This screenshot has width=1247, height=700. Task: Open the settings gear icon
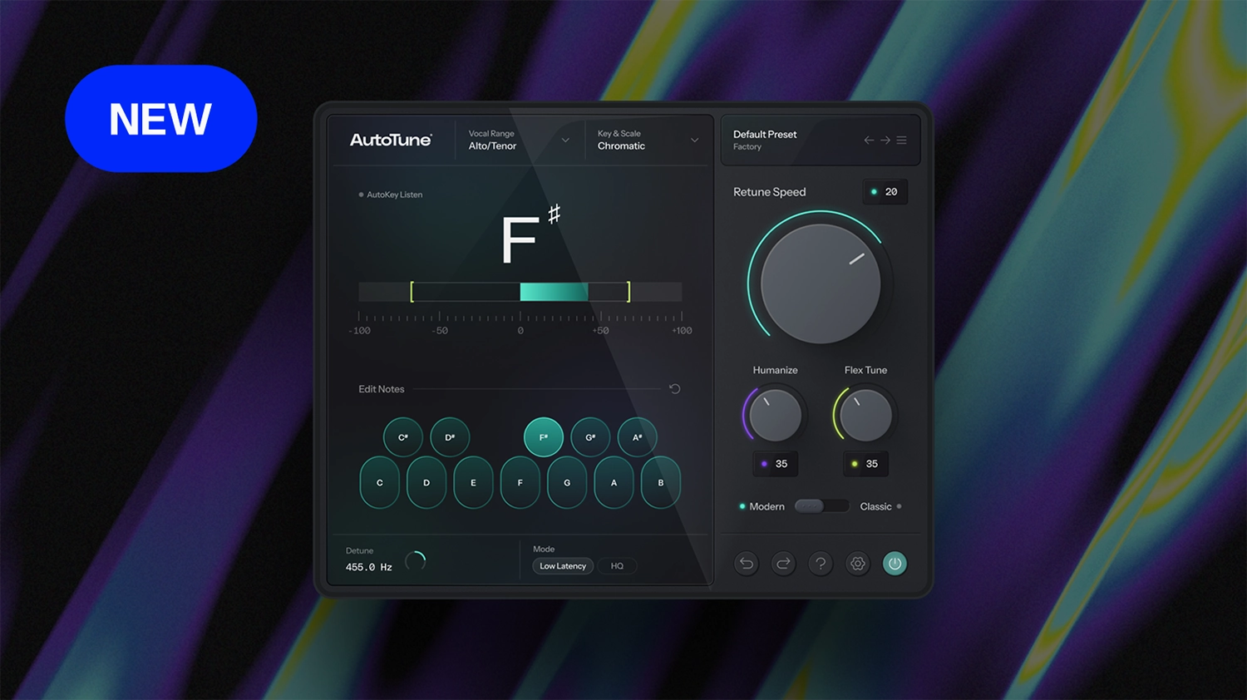857,563
